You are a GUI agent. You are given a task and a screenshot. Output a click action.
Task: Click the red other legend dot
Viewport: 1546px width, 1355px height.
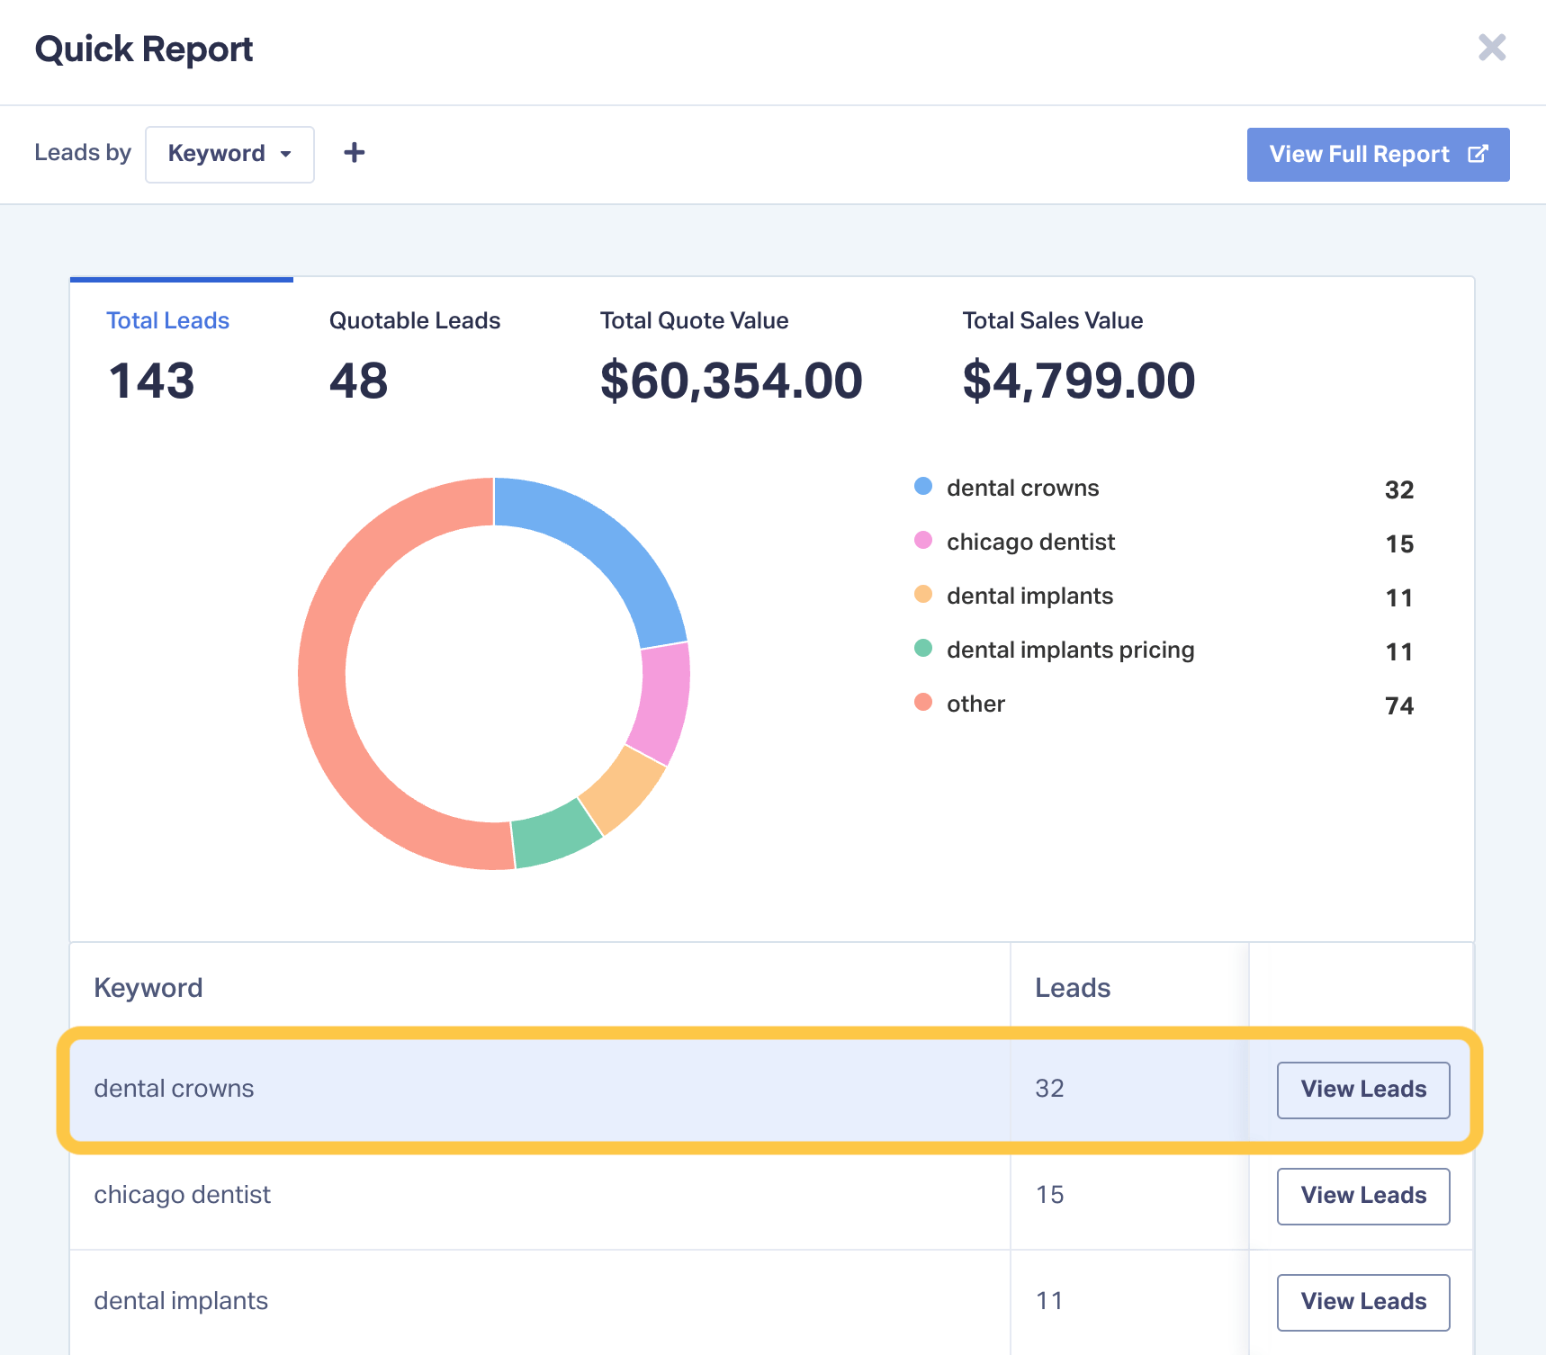pyautogui.click(x=923, y=703)
